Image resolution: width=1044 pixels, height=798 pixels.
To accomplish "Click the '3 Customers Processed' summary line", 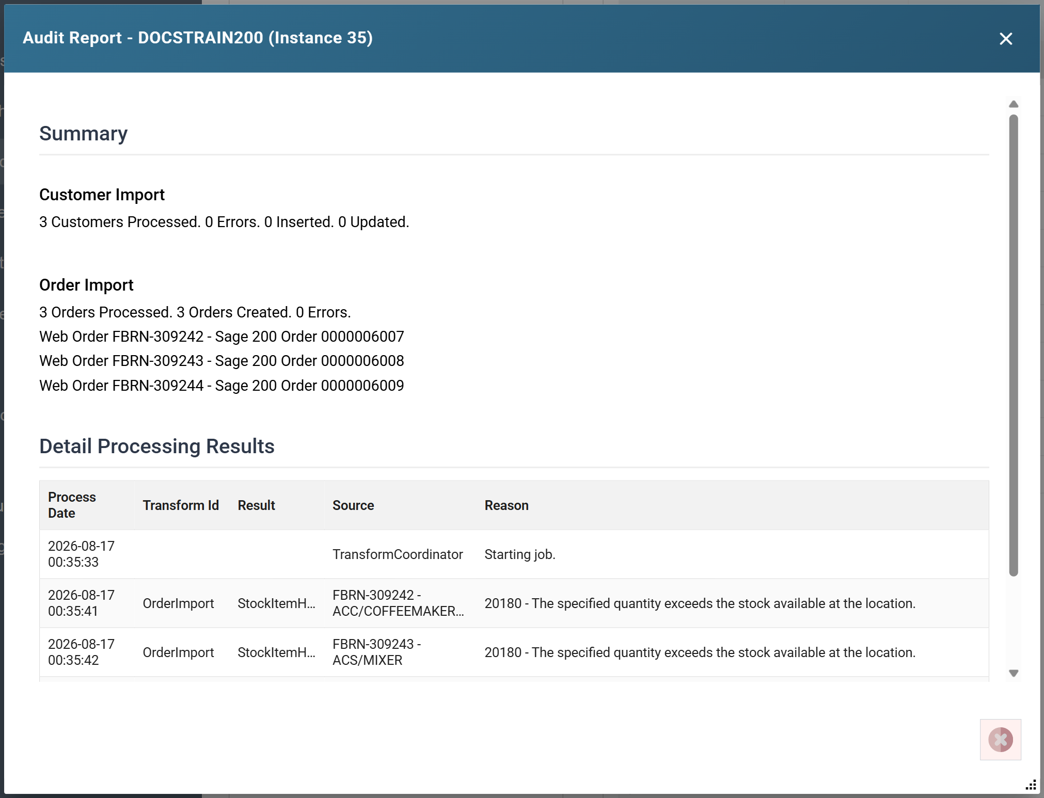I will pyautogui.click(x=224, y=222).
